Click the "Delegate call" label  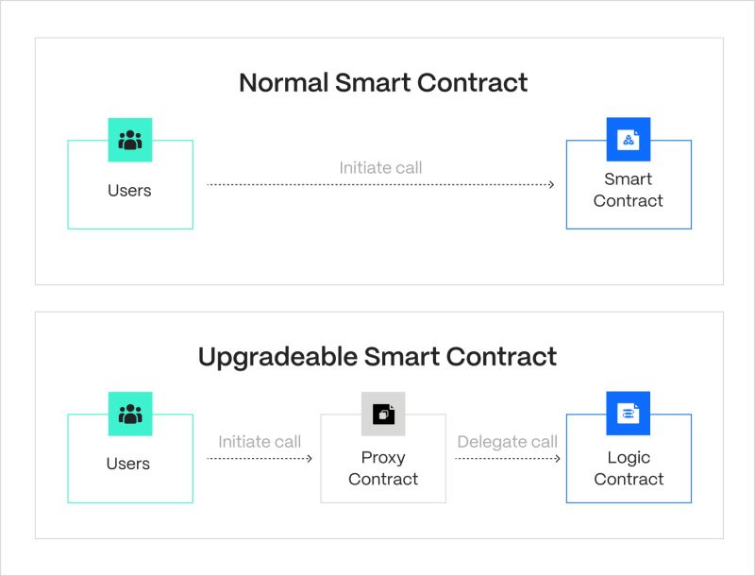(507, 441)
